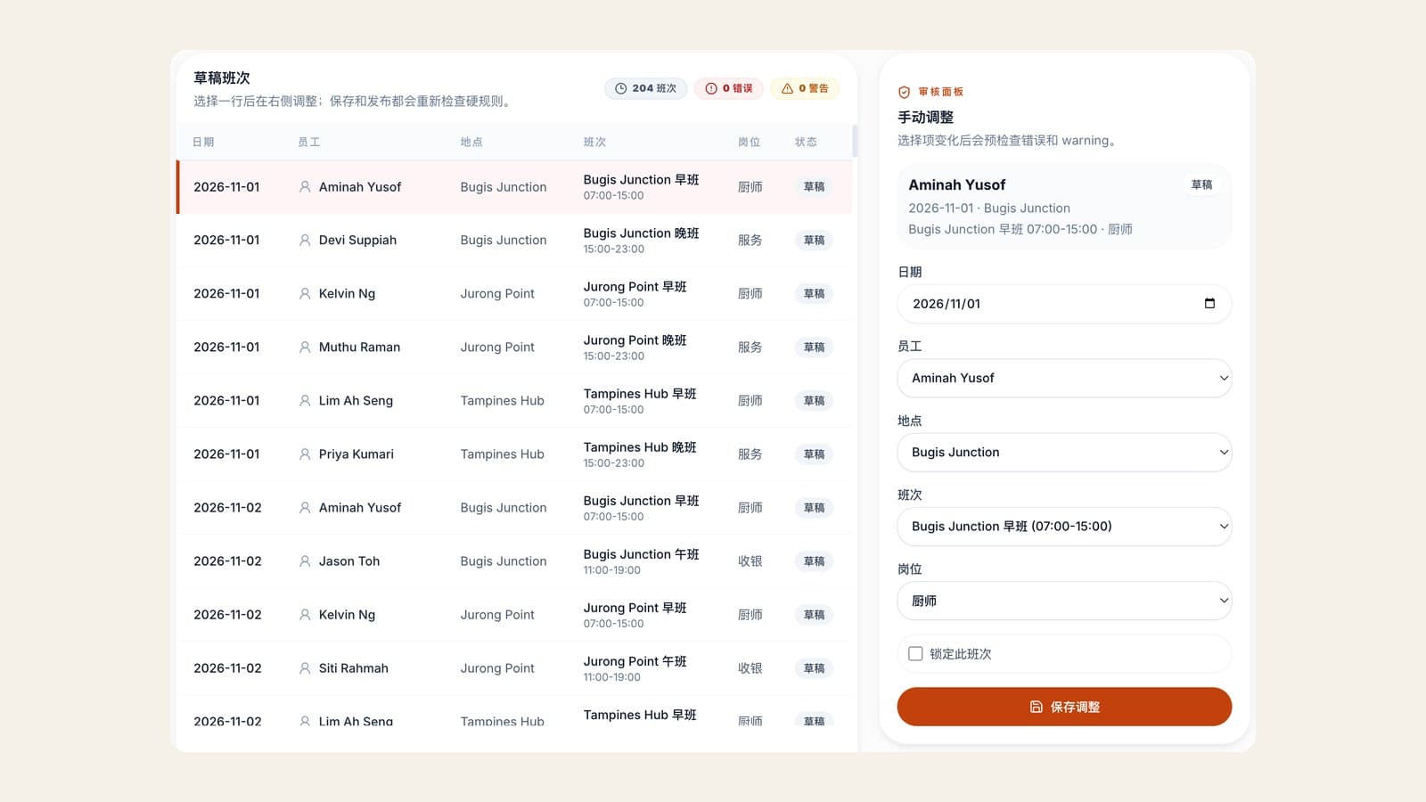Click the 员工 column header in the table

tap(308, 142)
